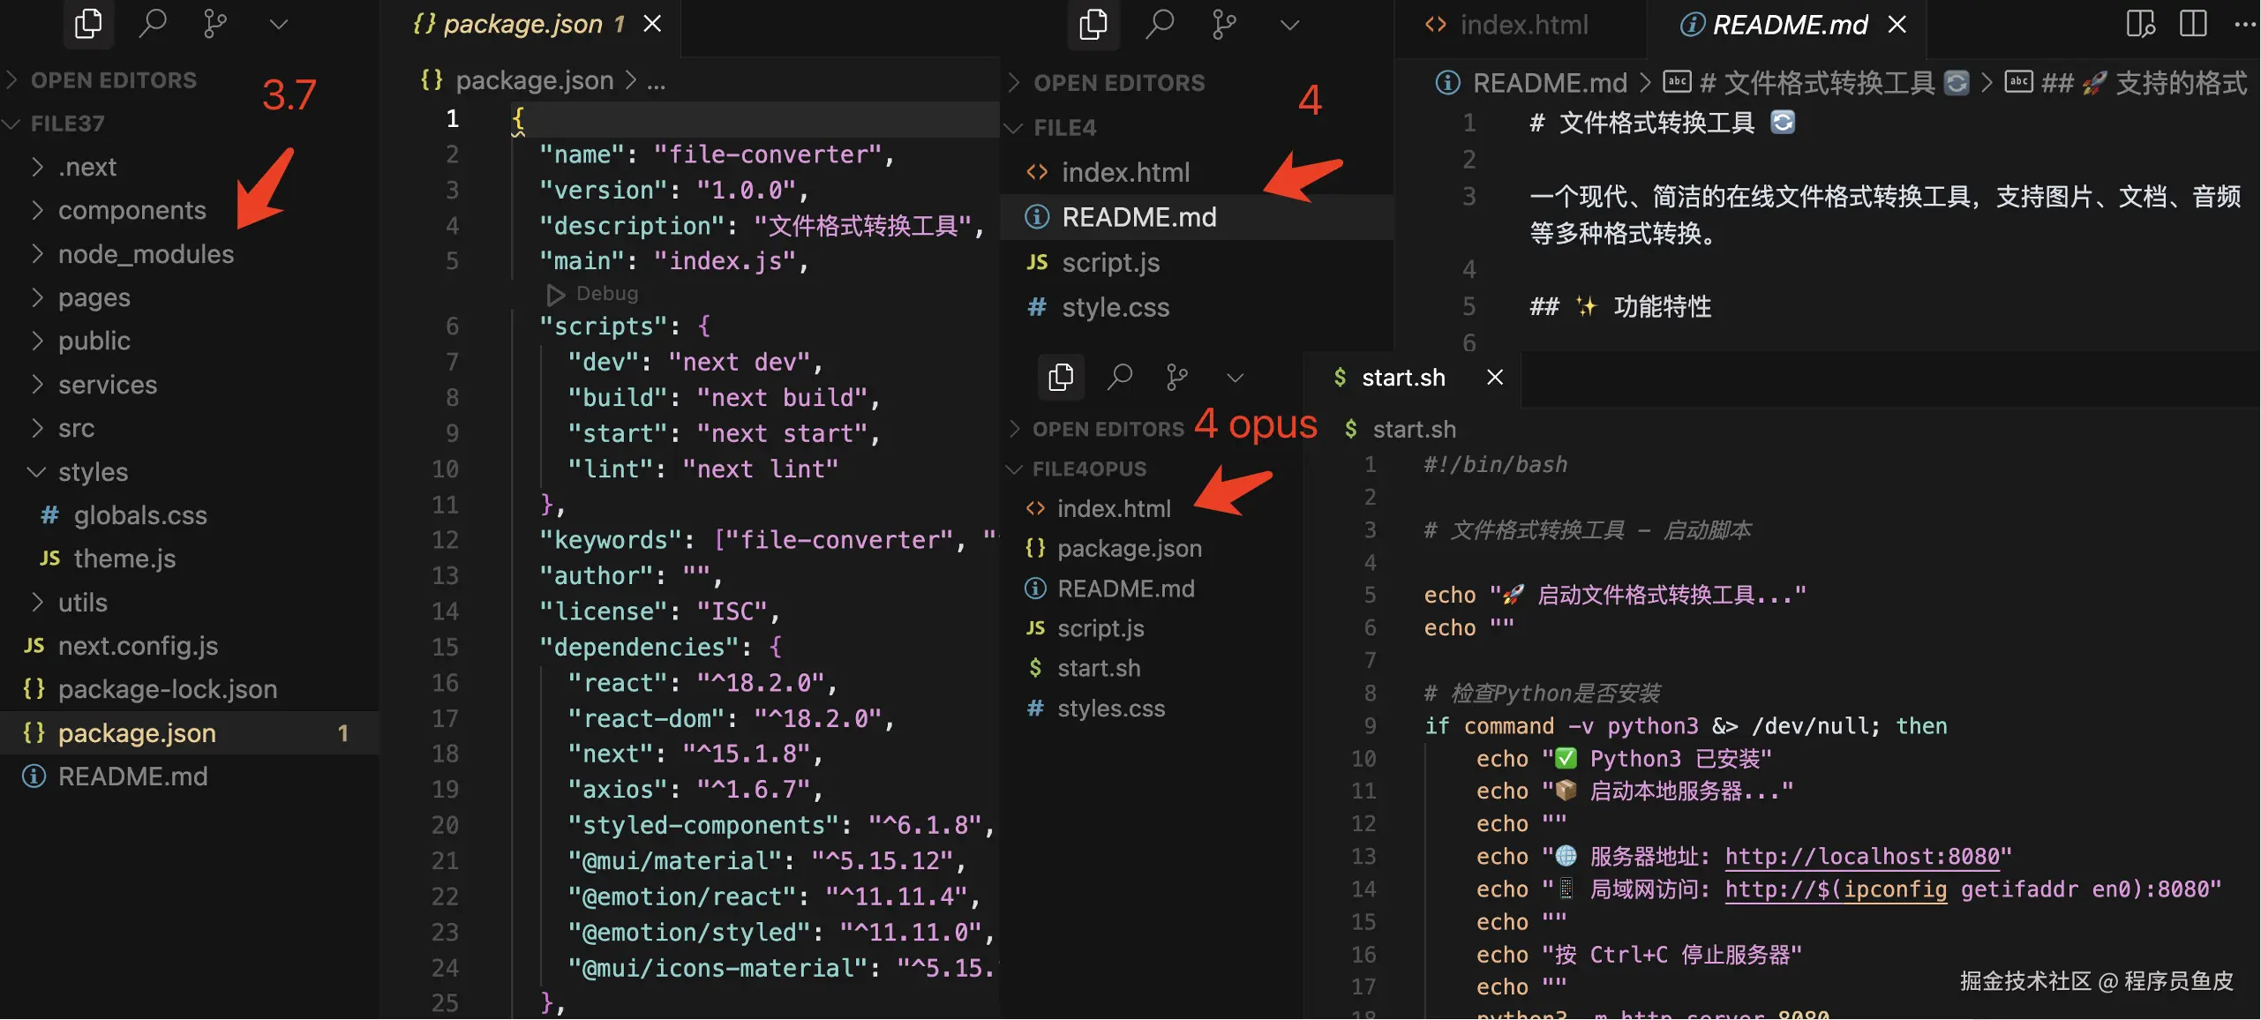Screen dimensions: 2261x1020
Task: Open Source Control icon above FILE4 explorer
Action: 1223,24
